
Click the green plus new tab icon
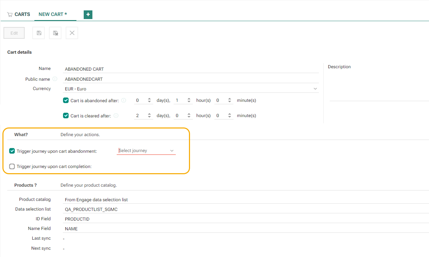click(88, 15)
